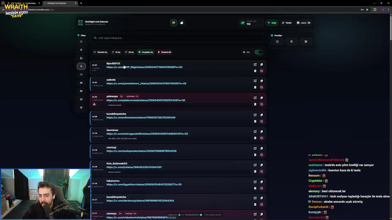Copy the yelmeops link

262,98
